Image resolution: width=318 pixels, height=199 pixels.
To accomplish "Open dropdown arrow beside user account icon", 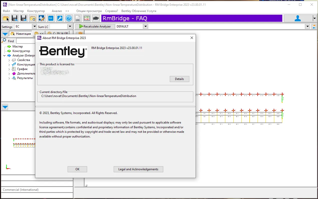I will point(314,18).
